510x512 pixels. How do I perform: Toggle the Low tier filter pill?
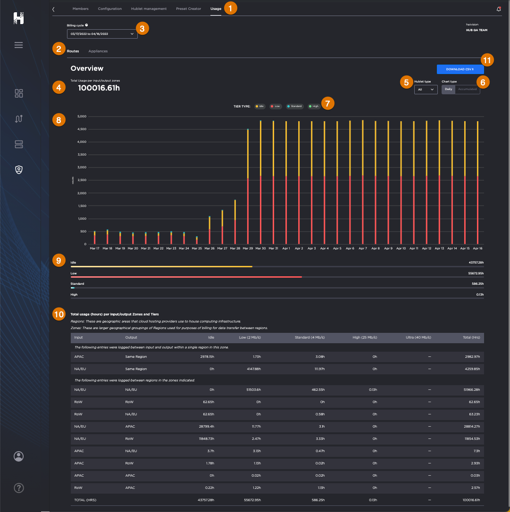[x=275, y=106]
